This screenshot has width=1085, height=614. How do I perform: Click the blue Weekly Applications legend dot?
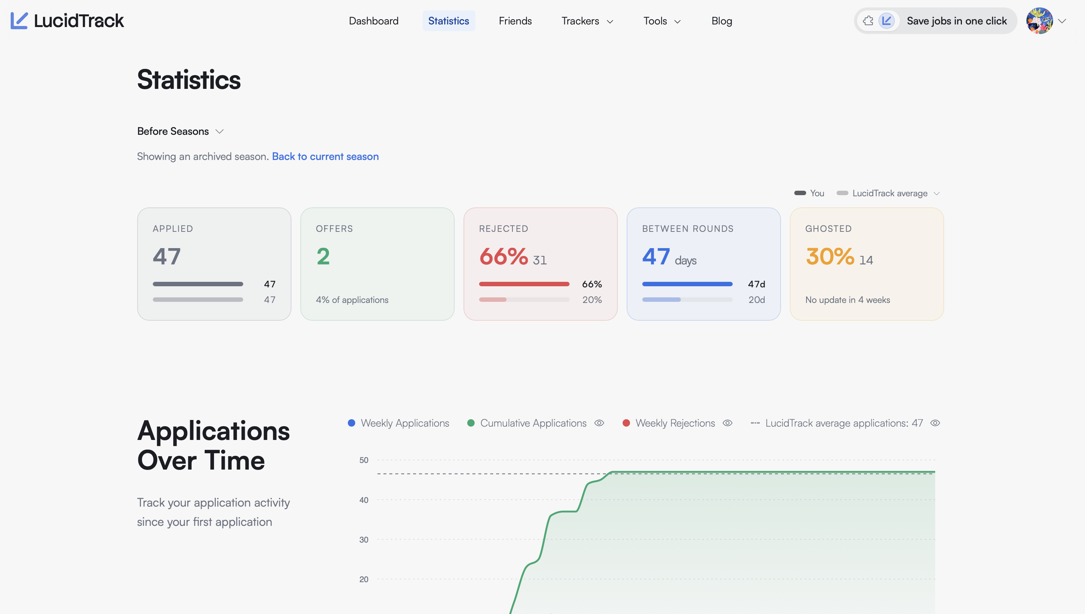[x=351, y=423]
